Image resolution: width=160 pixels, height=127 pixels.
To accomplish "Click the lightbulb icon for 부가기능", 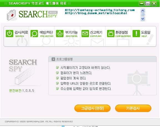I will pyautogui.click(x=60, y=34).
